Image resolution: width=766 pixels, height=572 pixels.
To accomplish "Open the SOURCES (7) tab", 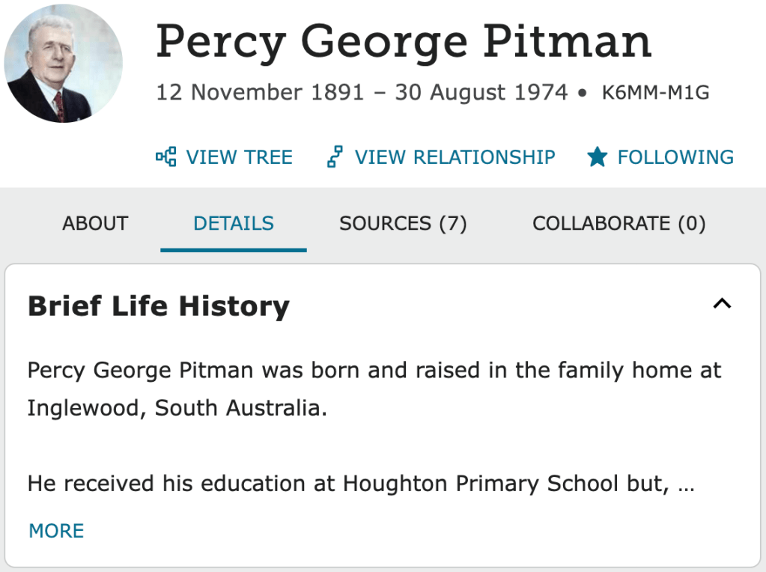I will pos(403,223).
